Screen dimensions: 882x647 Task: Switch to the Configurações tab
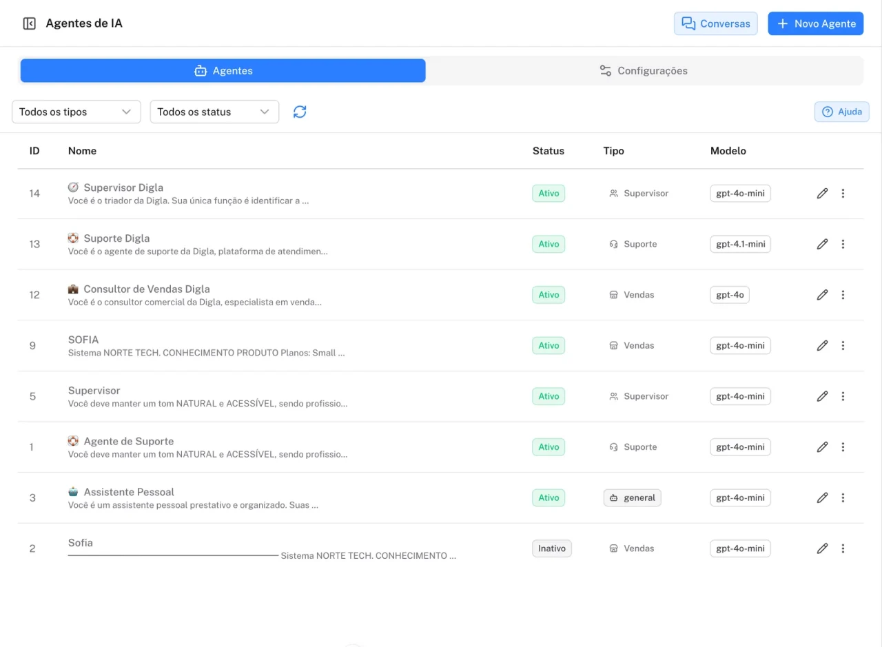[644, 70]
